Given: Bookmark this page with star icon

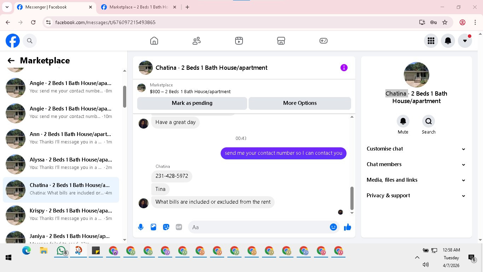Looking at the screenshot, I should 445,22.
